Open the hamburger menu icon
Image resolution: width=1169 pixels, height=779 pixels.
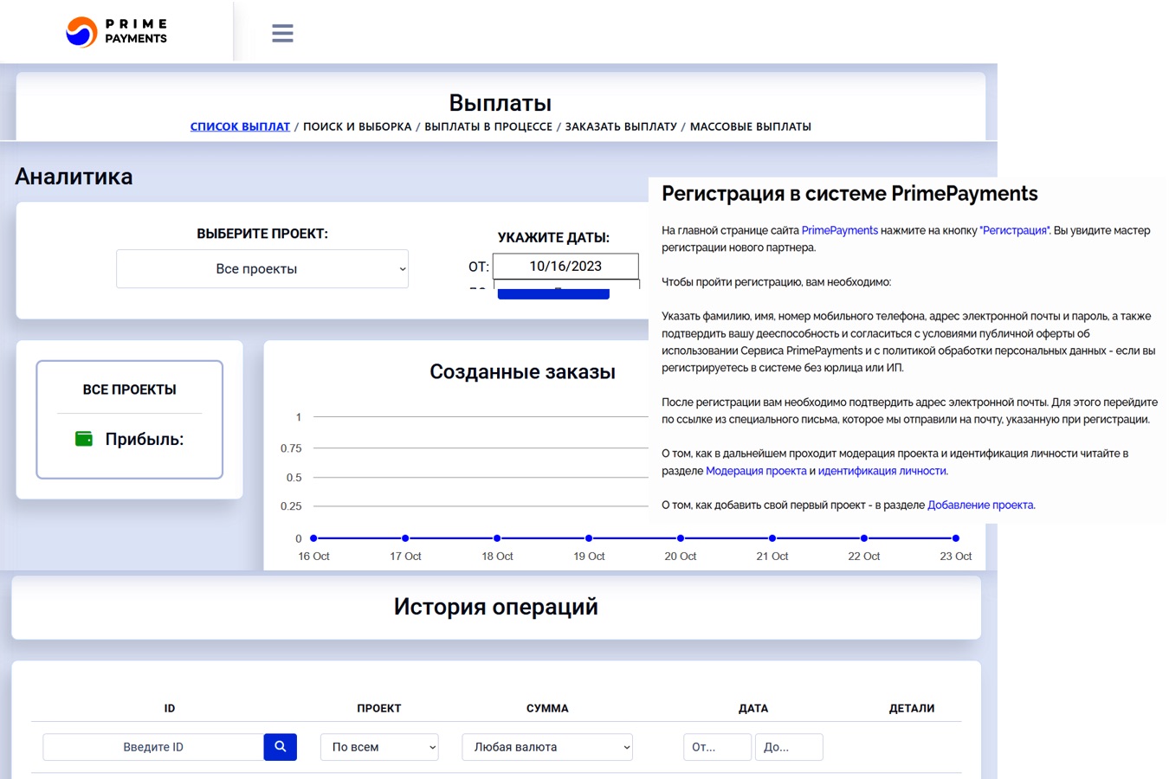(282, 33)
